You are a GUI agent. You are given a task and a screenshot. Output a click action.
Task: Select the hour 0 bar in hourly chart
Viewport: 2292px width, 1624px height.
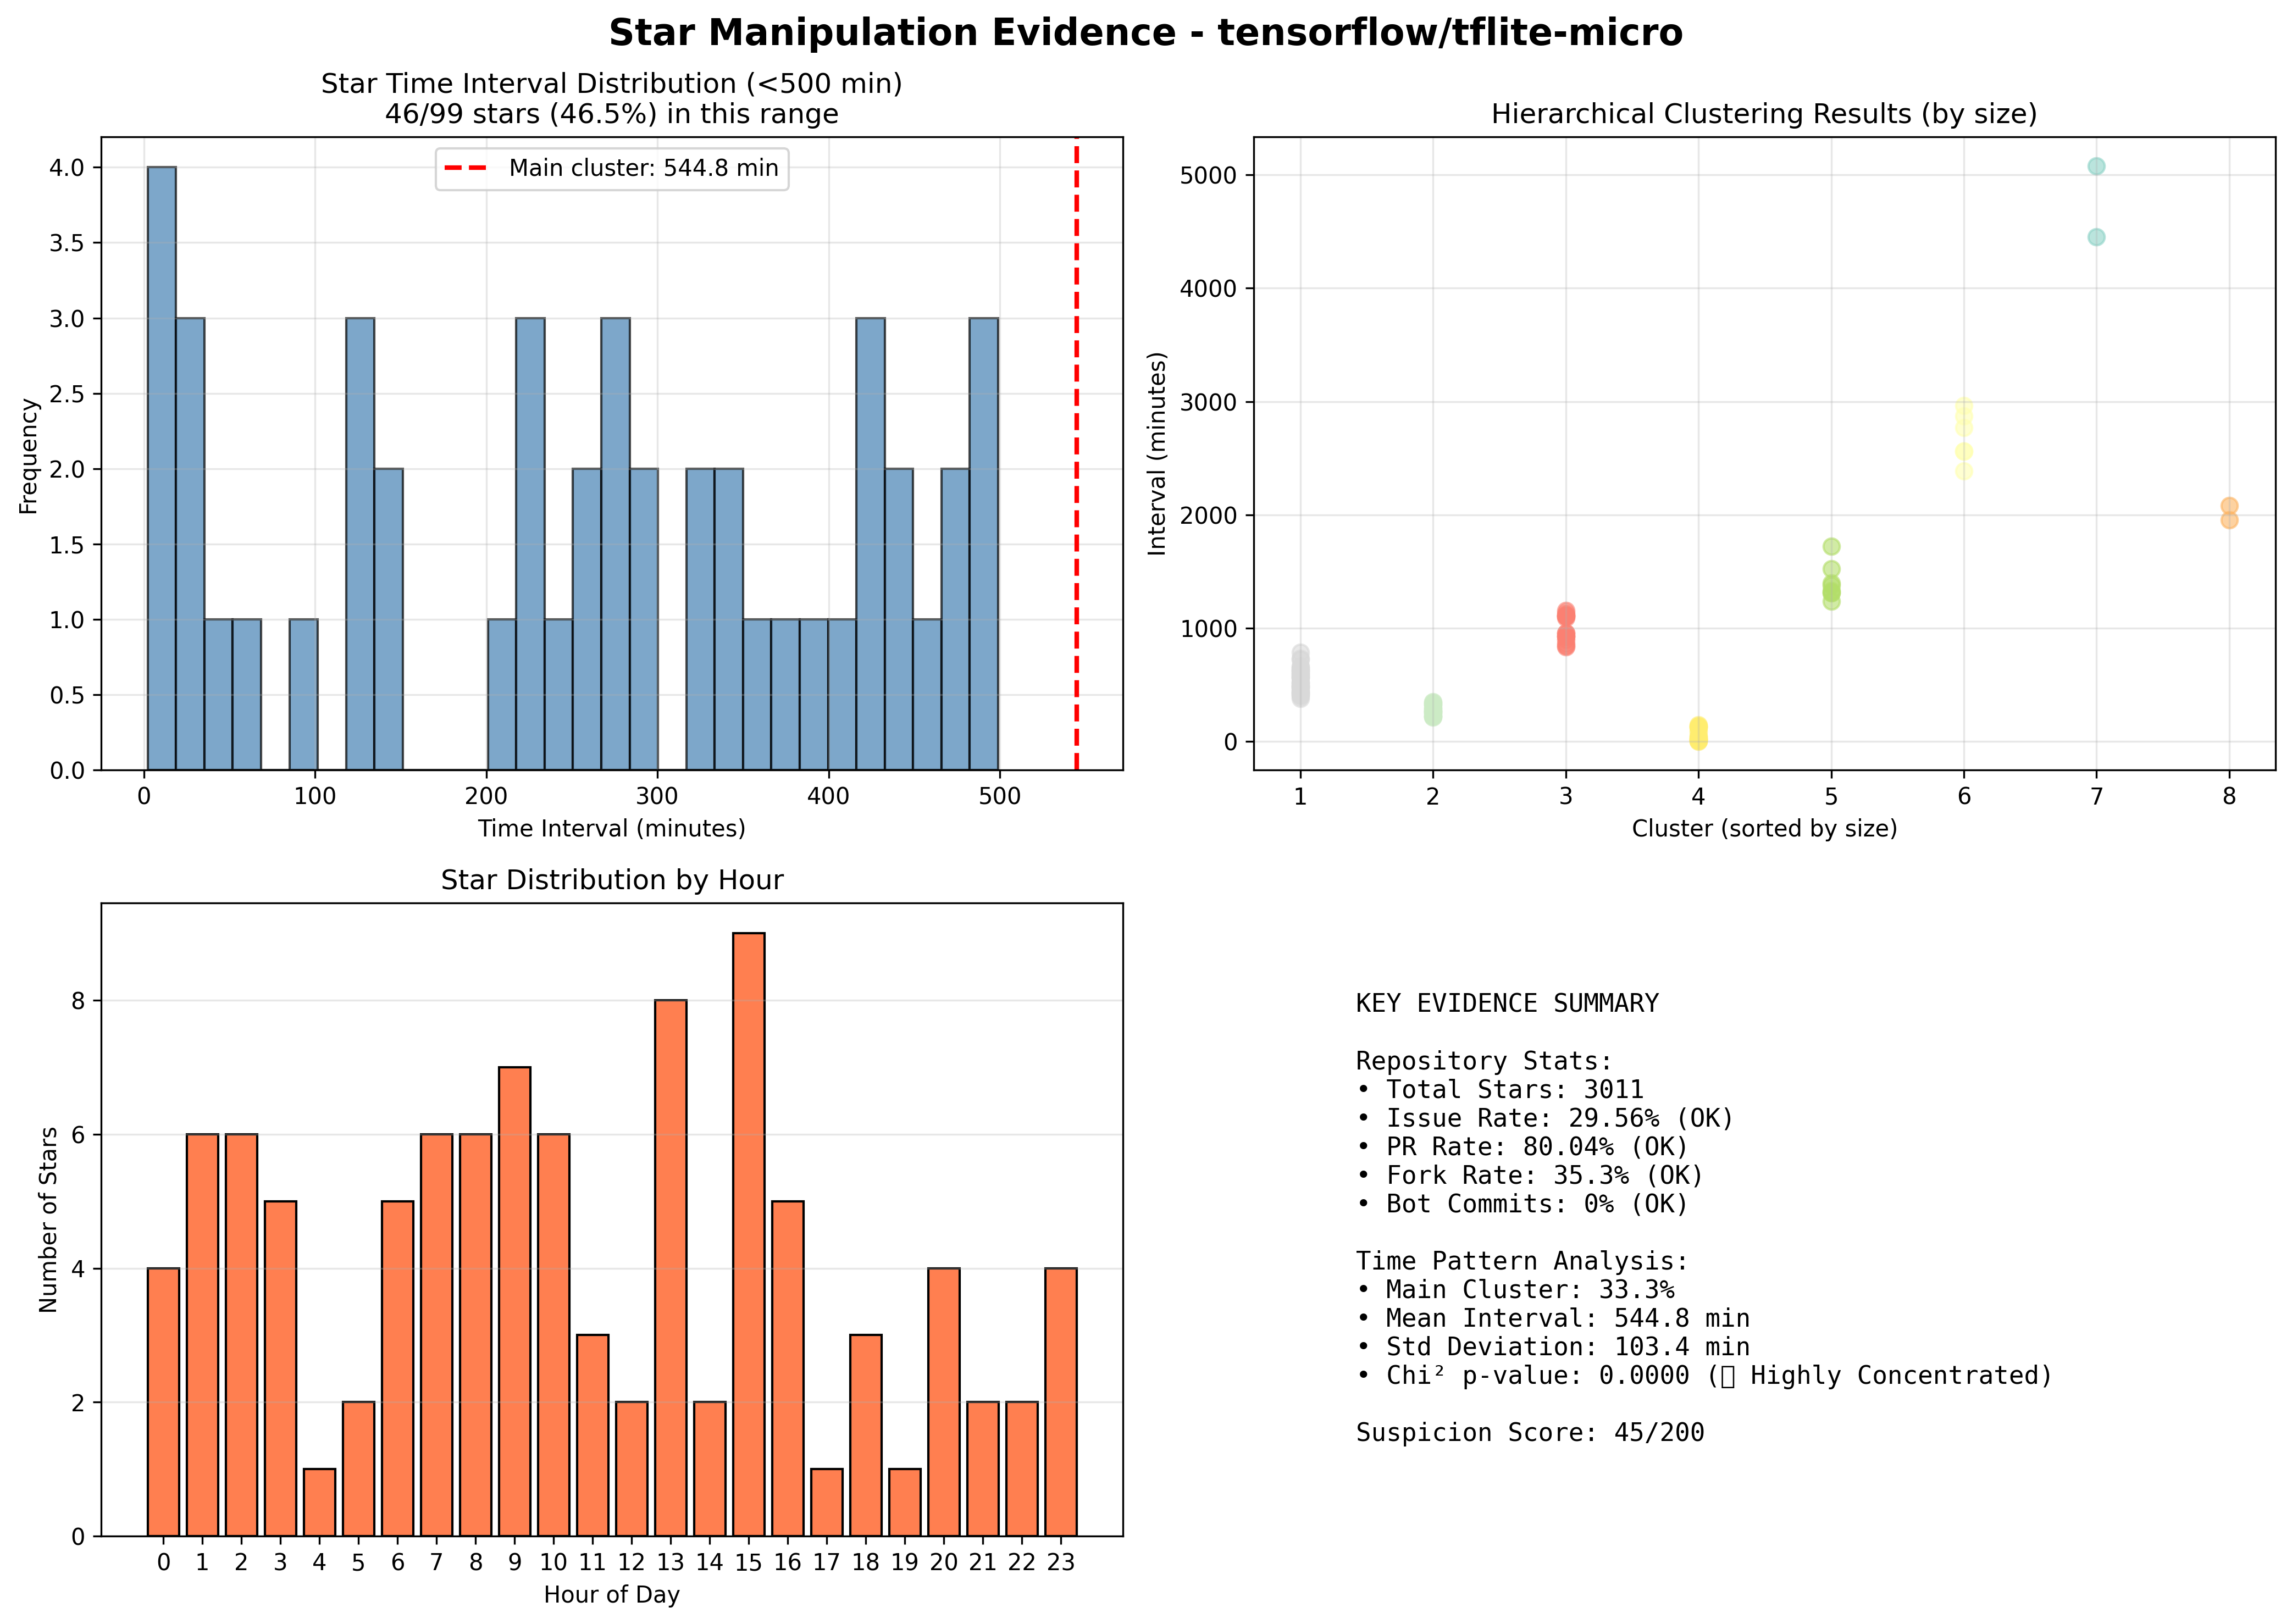pos(163,1402)
